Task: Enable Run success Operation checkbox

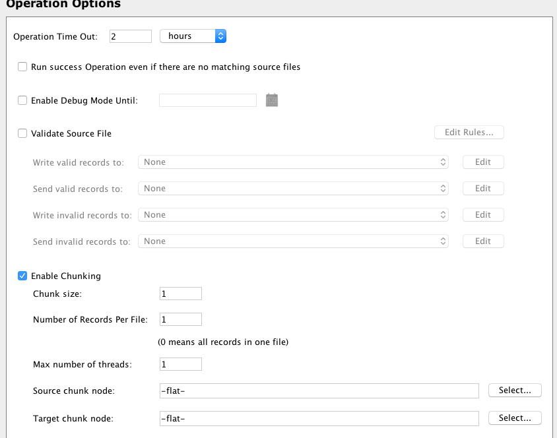Action: 22,67
